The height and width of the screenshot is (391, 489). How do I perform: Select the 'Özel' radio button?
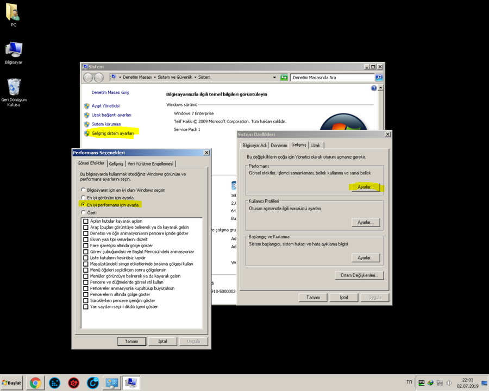point(83,212)
